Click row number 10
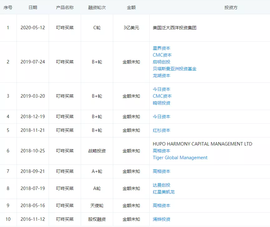This screenshot has height=227, width=270. 8,219
